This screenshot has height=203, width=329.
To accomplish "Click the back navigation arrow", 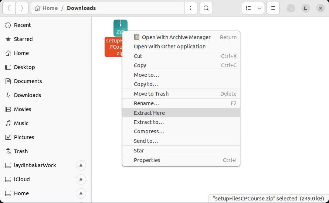I will 9,8.
